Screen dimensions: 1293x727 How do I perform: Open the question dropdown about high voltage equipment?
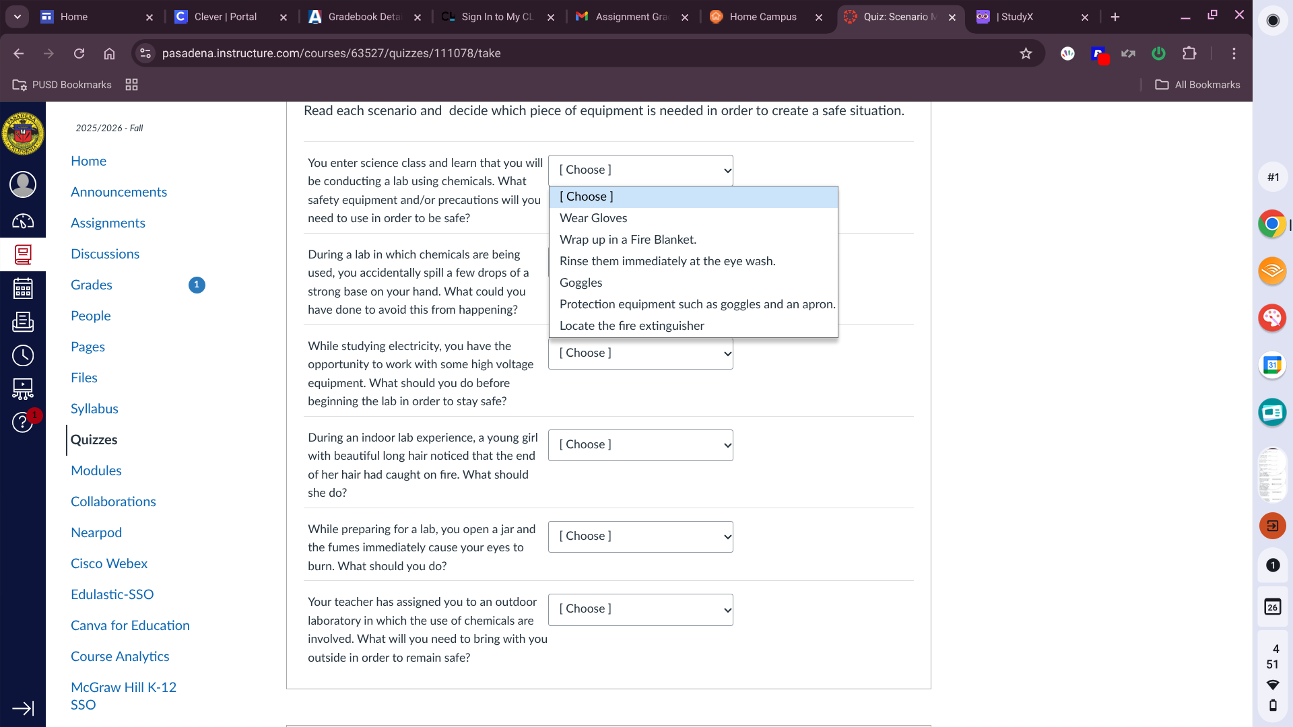tap(640, 353)
